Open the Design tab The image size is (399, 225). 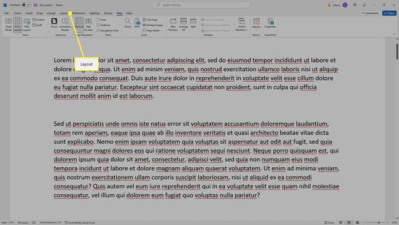[51, 13]
